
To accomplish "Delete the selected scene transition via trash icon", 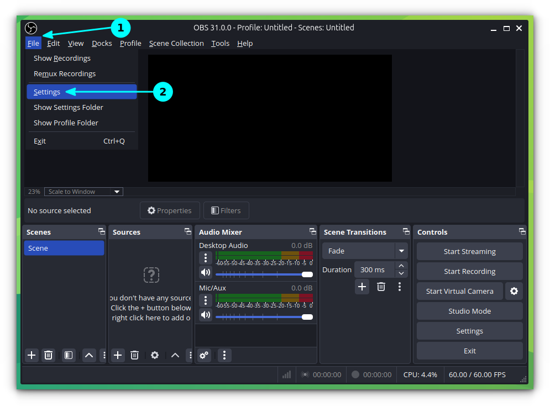I will point(381,287).
